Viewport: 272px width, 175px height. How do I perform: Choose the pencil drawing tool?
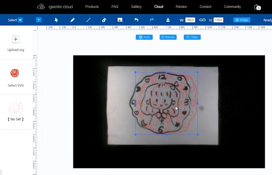coord(72,20)
